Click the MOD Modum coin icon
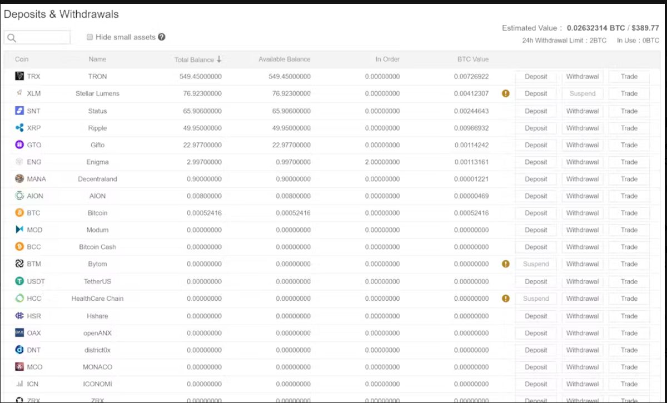 [x=19, y=230]
